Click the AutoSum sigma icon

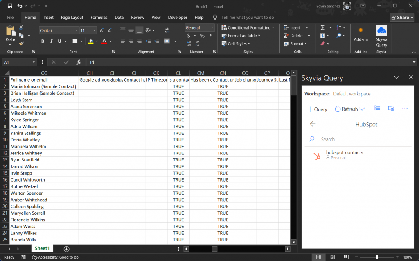pyautogui.click(x=322, y=27)
